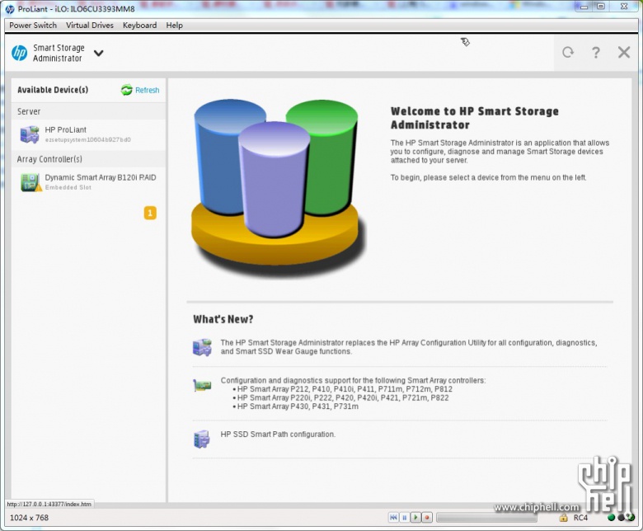Click the orange alert count badge
The image size is (643, 531).
[150, 213]
